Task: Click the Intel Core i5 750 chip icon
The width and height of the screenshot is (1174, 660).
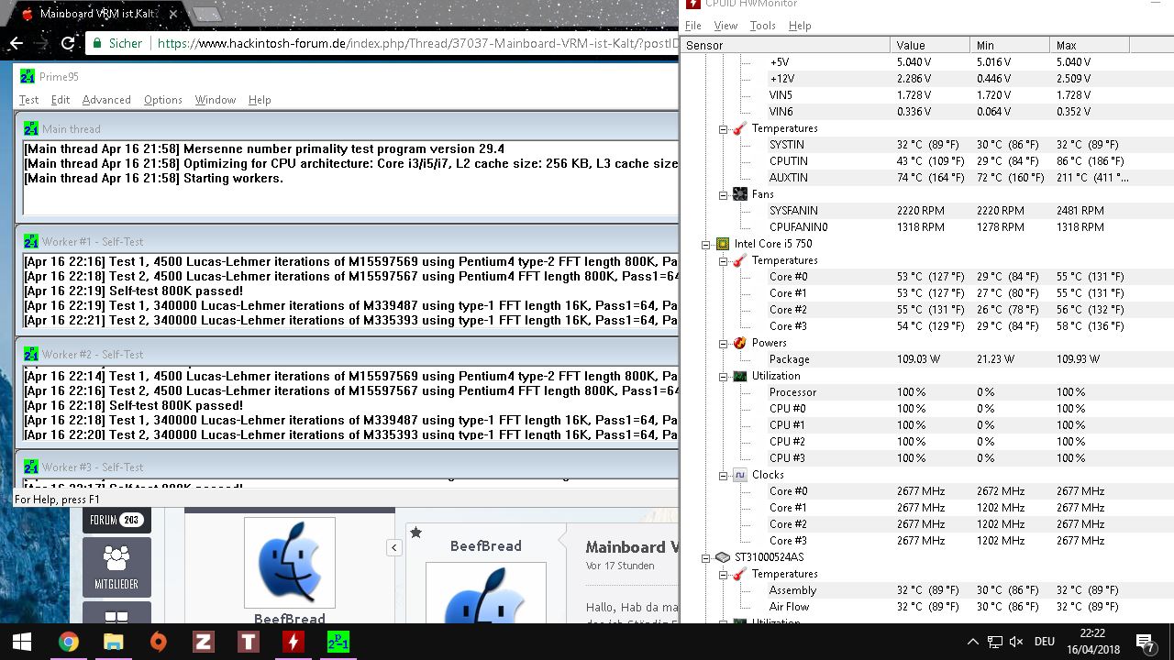Action: [723, 244]
